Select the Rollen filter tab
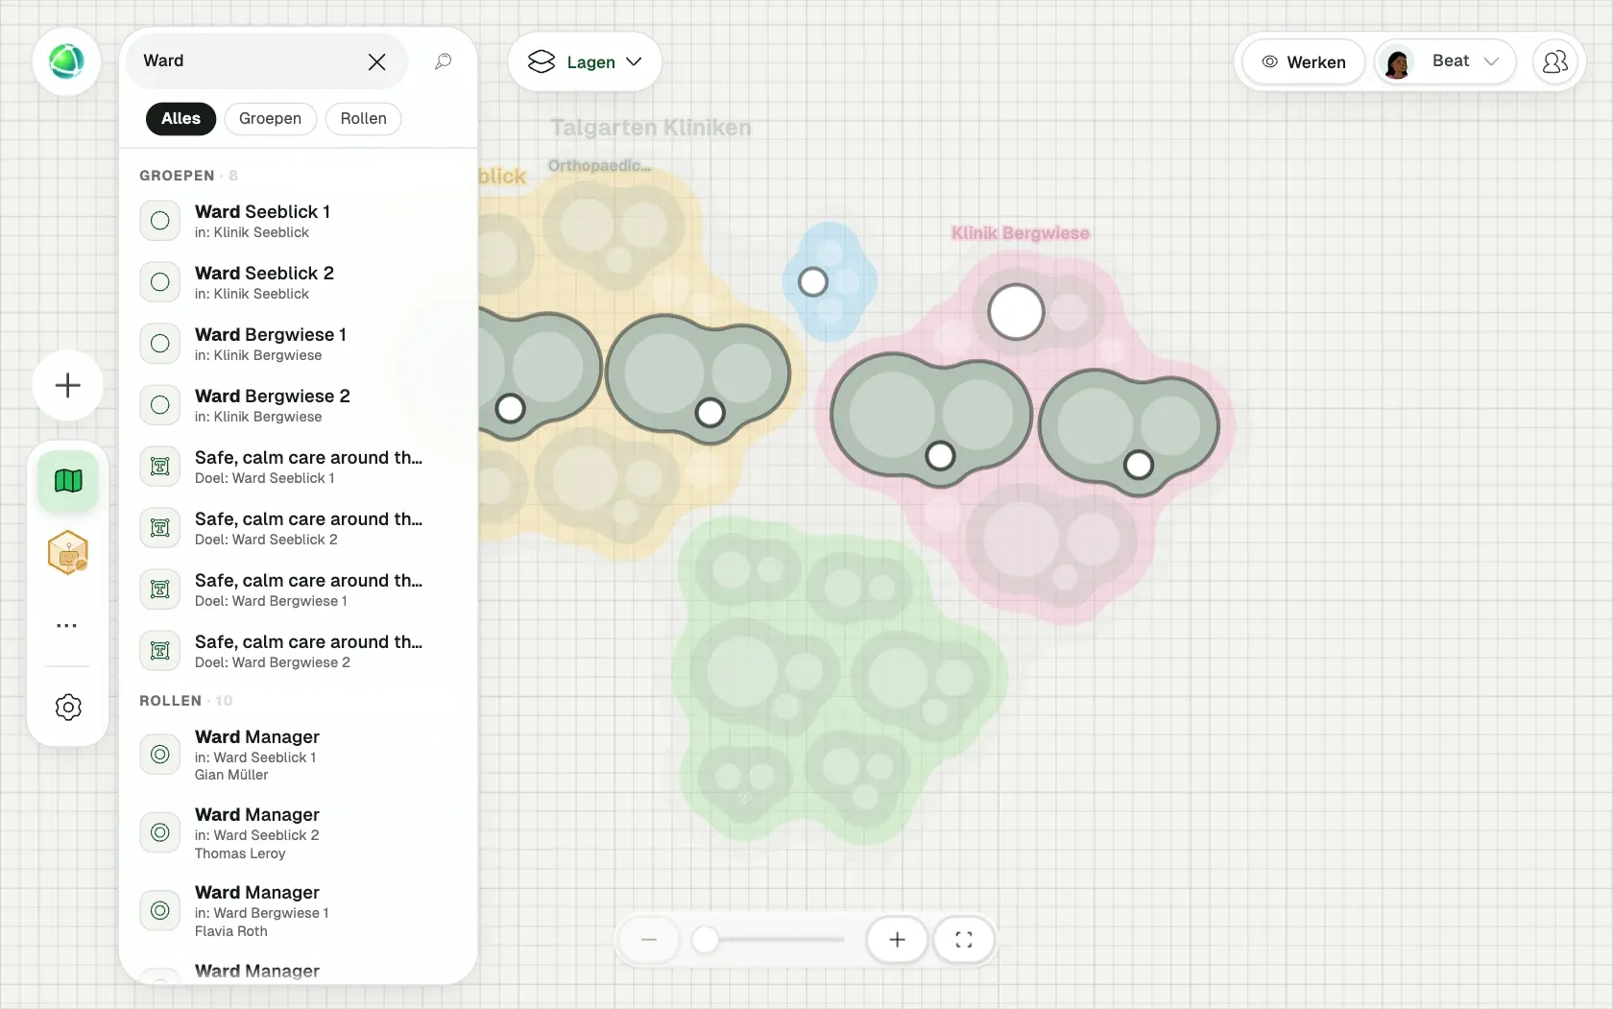The height and width of the screenshot is (1009, 1613). click(x=363, y=118)
